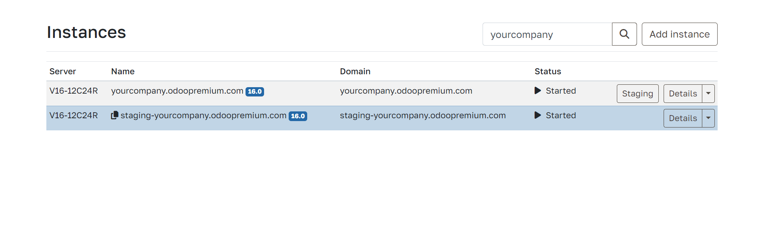Image resolution: width=766 pixels, height=226 pixels.
Task: Click the staging-yourcompany.odoopremium.com domain text
Action: pyautogui.click(x=423, y=115)
